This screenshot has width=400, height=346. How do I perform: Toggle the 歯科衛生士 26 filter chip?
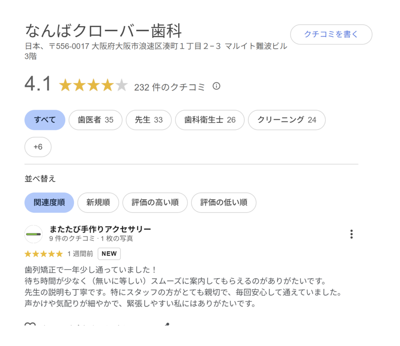210,120
